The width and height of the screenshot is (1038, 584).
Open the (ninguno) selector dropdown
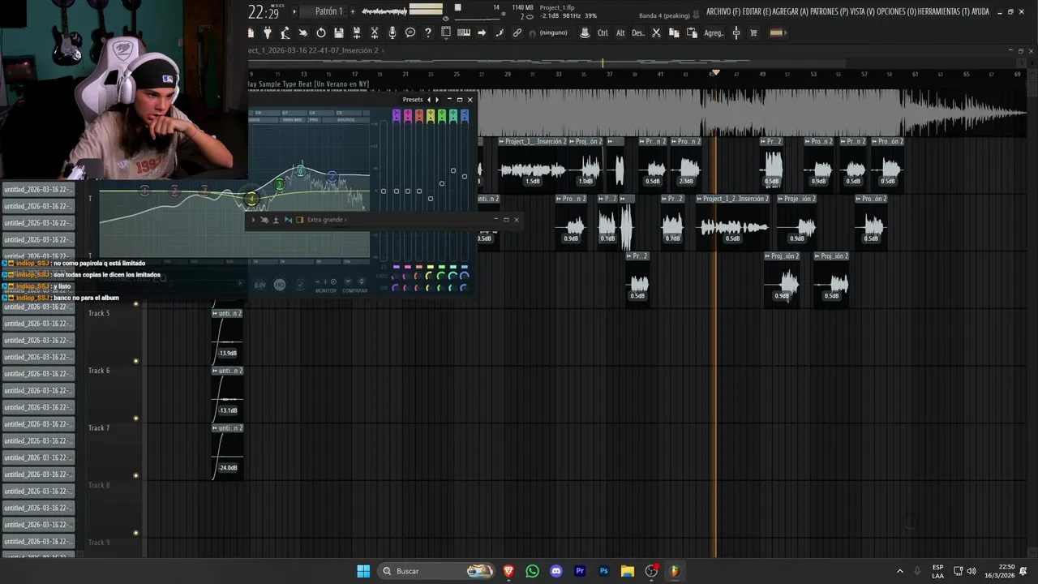(x=553, y=33)
